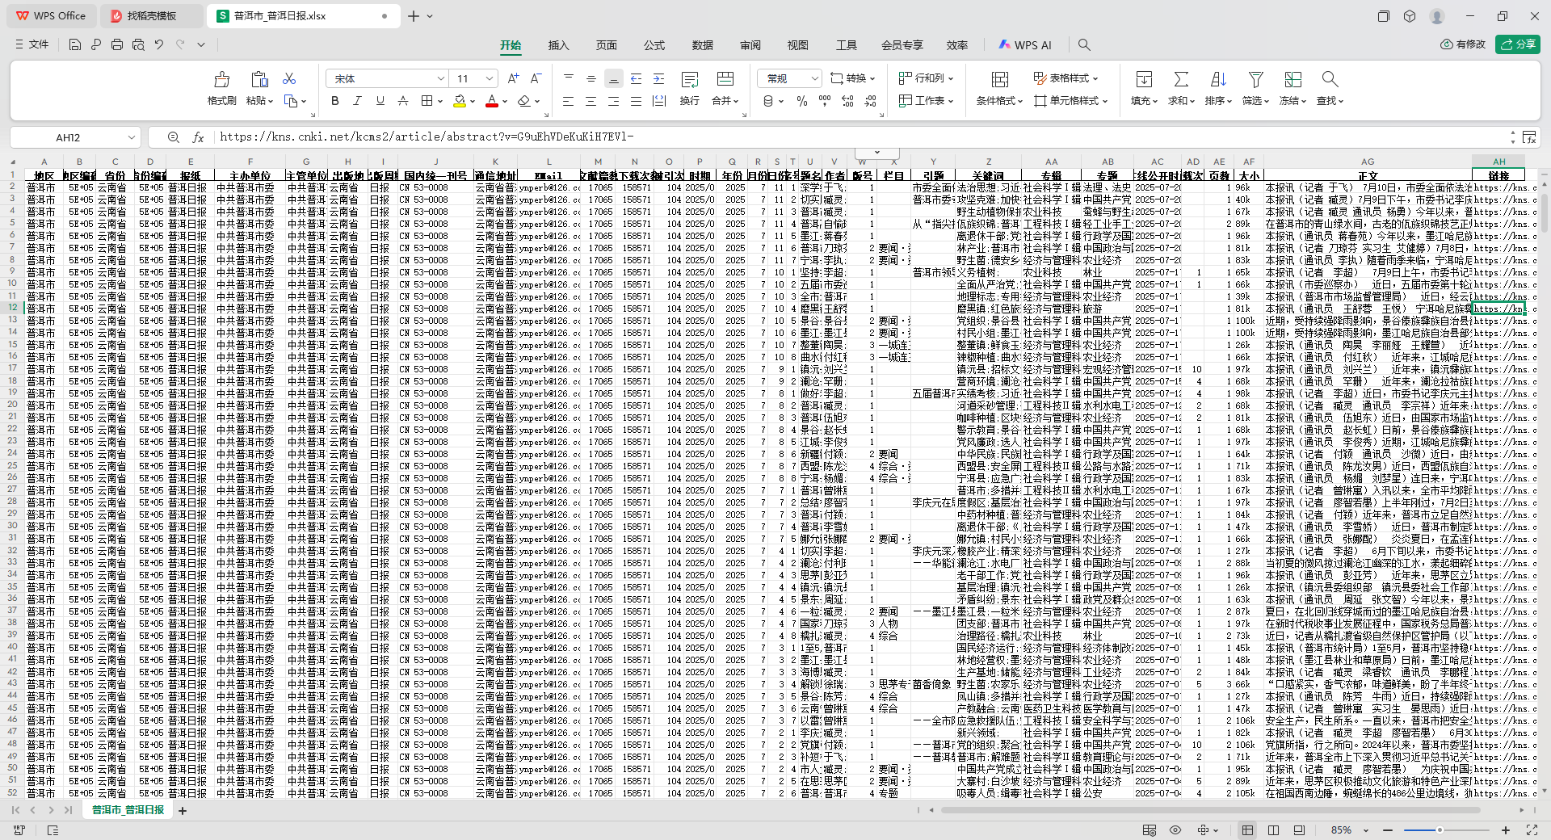1551x840 pixels.
Task: Open the 文件 (File) menu
Action: 32,44
